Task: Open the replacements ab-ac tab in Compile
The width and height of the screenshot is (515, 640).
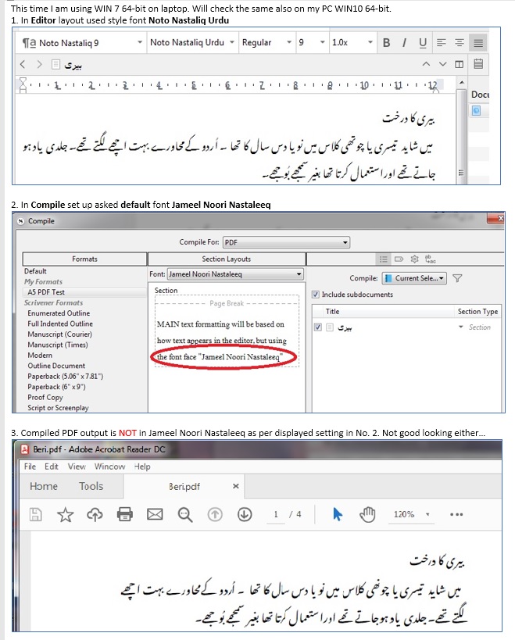Action: click(430, 259)
